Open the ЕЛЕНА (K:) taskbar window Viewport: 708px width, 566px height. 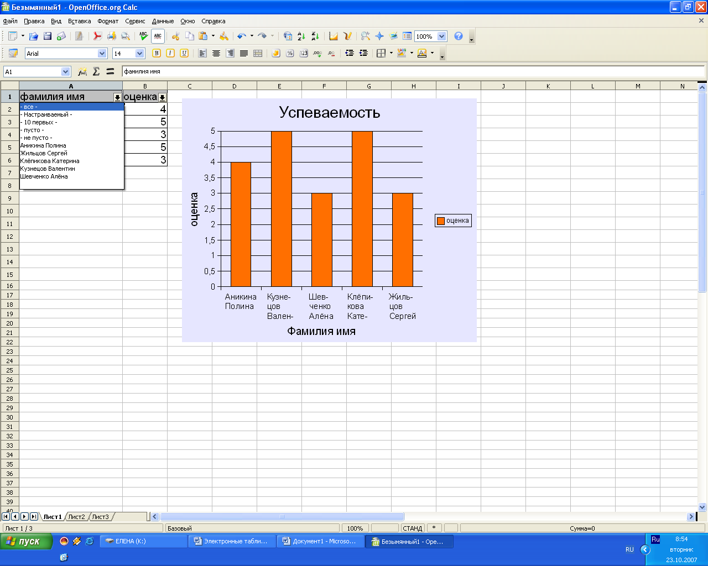(144, 542)
